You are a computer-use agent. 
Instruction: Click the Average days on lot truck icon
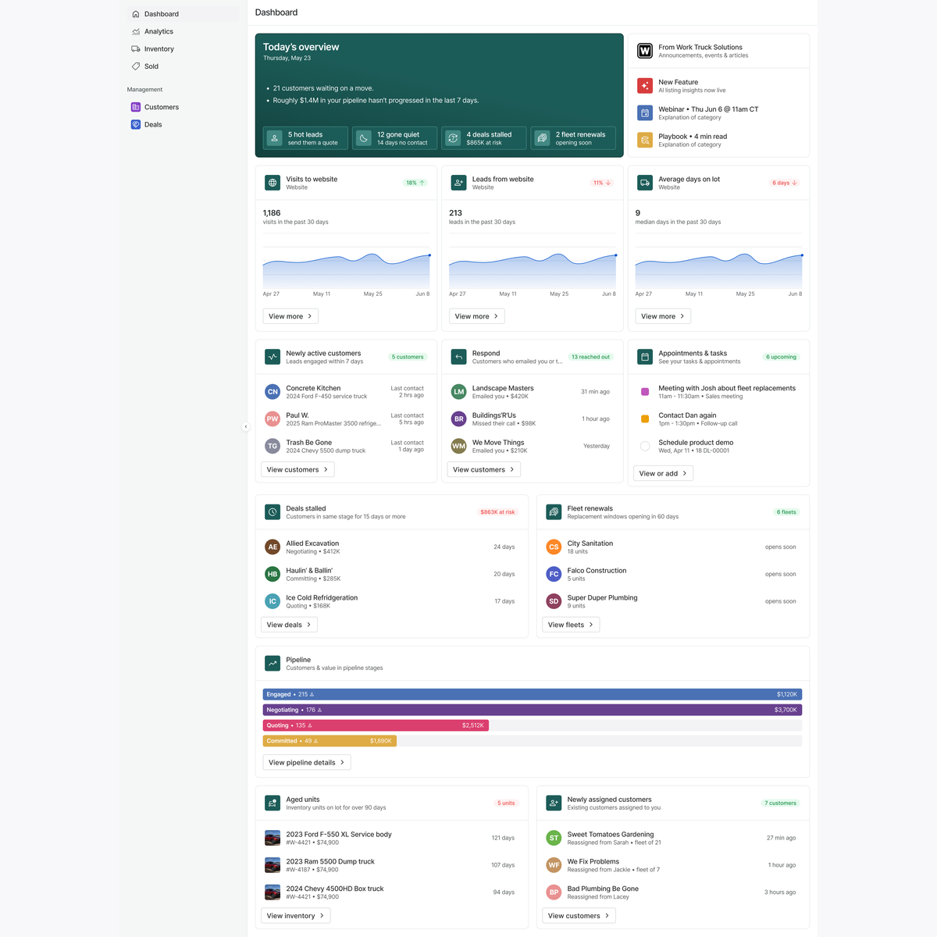pyautogui.click(x=645, y=183)
